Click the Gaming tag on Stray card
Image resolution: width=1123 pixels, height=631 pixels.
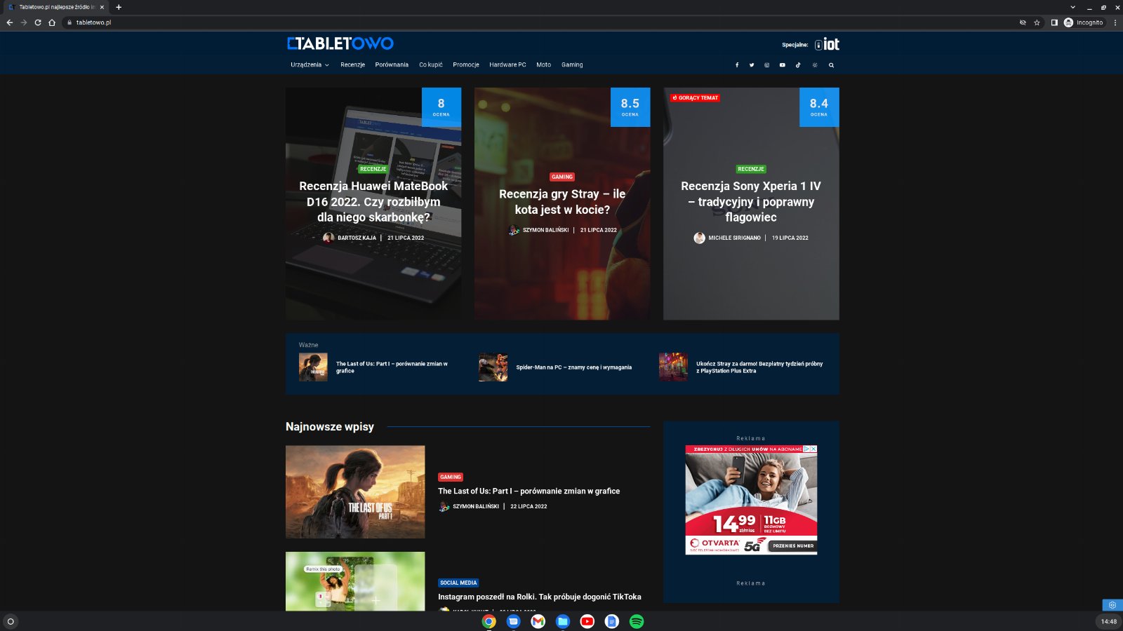562,177
